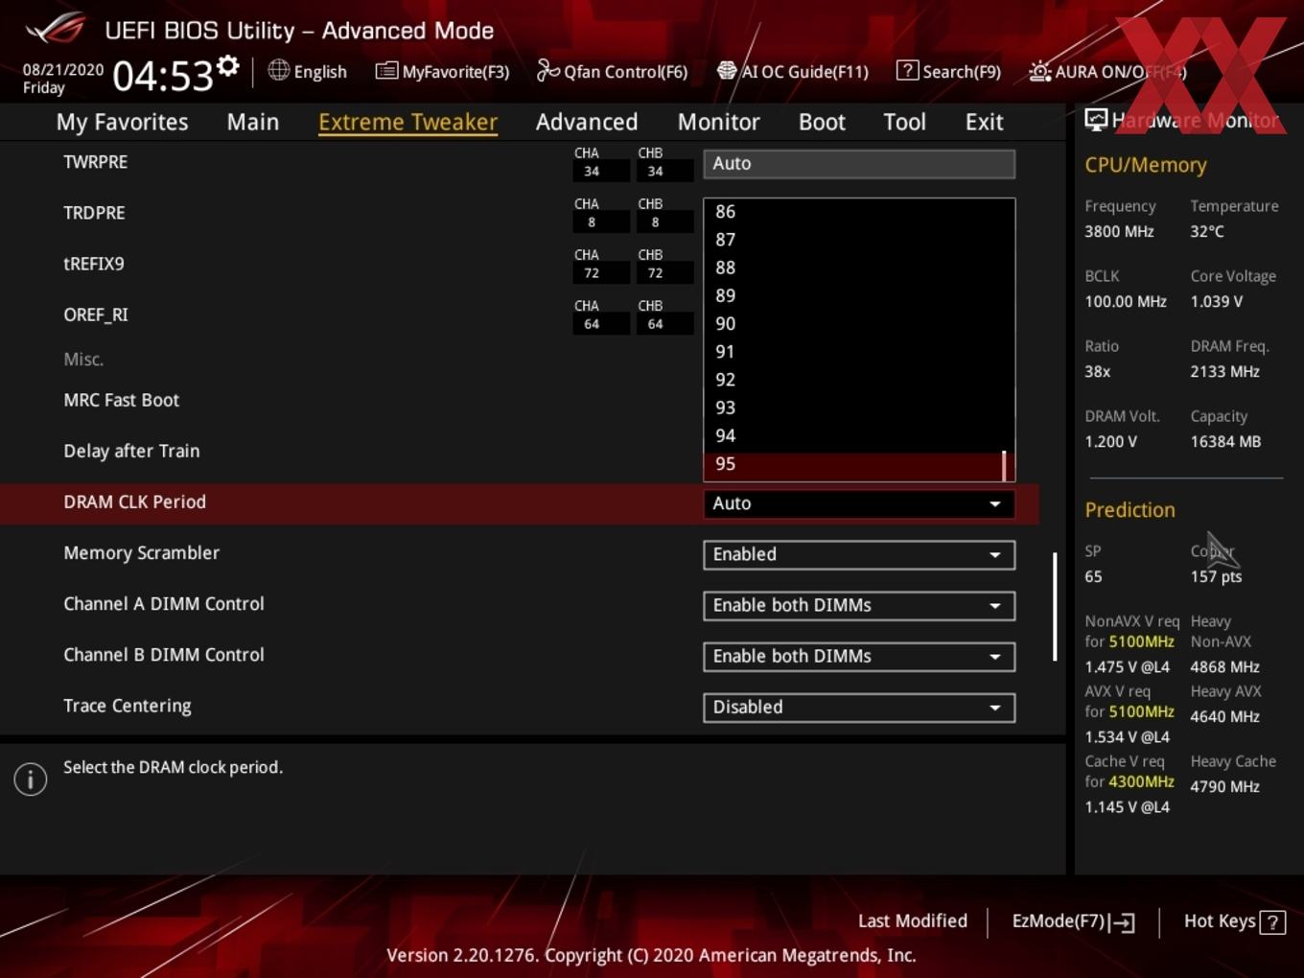1304x978 pixels.
Task: Select value 93 in dropdown list
Action: 859,407
